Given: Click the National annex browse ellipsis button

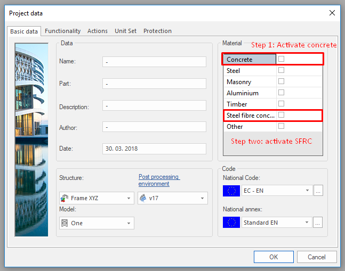Looking at the screenshot, I should tap(318, 223).
